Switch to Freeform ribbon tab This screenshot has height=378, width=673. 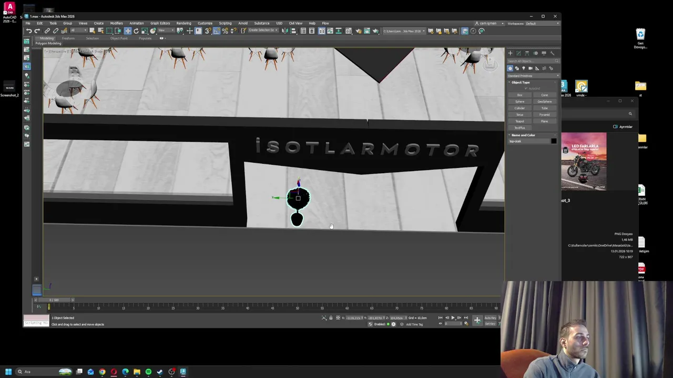(x=68, y=38)
